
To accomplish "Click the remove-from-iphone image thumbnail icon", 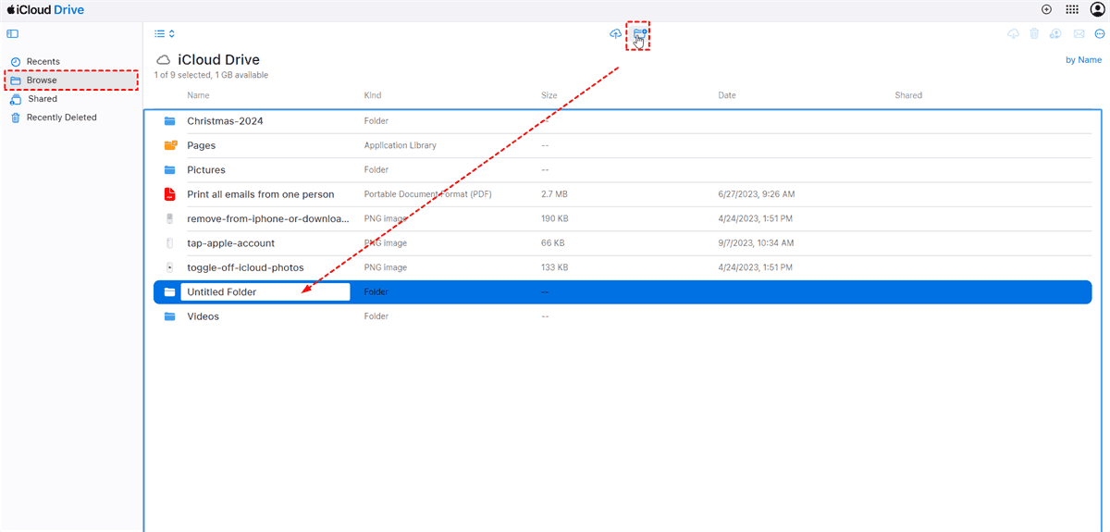I will pyautogui.click(x=169, y=218).
